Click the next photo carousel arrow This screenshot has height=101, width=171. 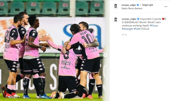[105, 55]
